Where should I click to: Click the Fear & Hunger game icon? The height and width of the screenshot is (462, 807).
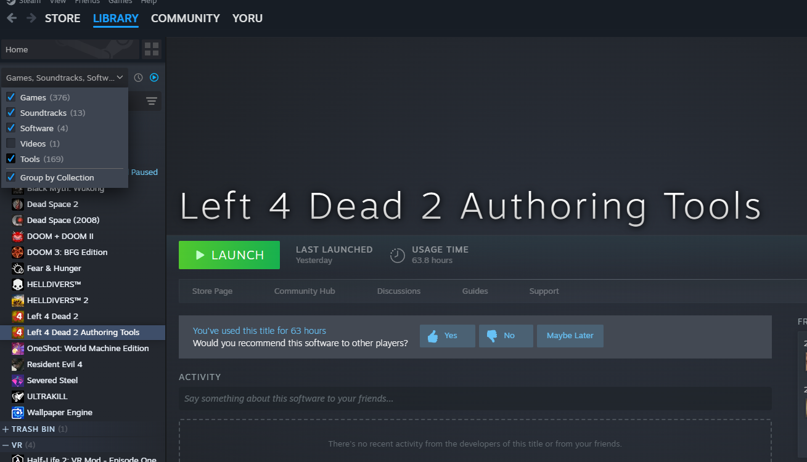[x=18, y=269]
